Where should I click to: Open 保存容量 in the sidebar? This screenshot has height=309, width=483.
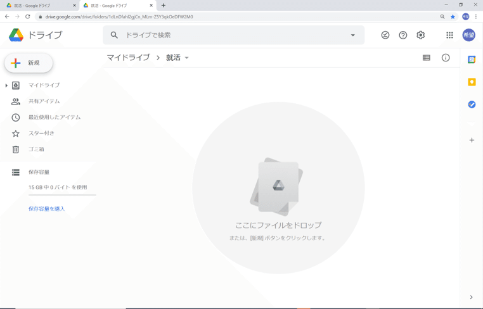click(x=39, y=172)
